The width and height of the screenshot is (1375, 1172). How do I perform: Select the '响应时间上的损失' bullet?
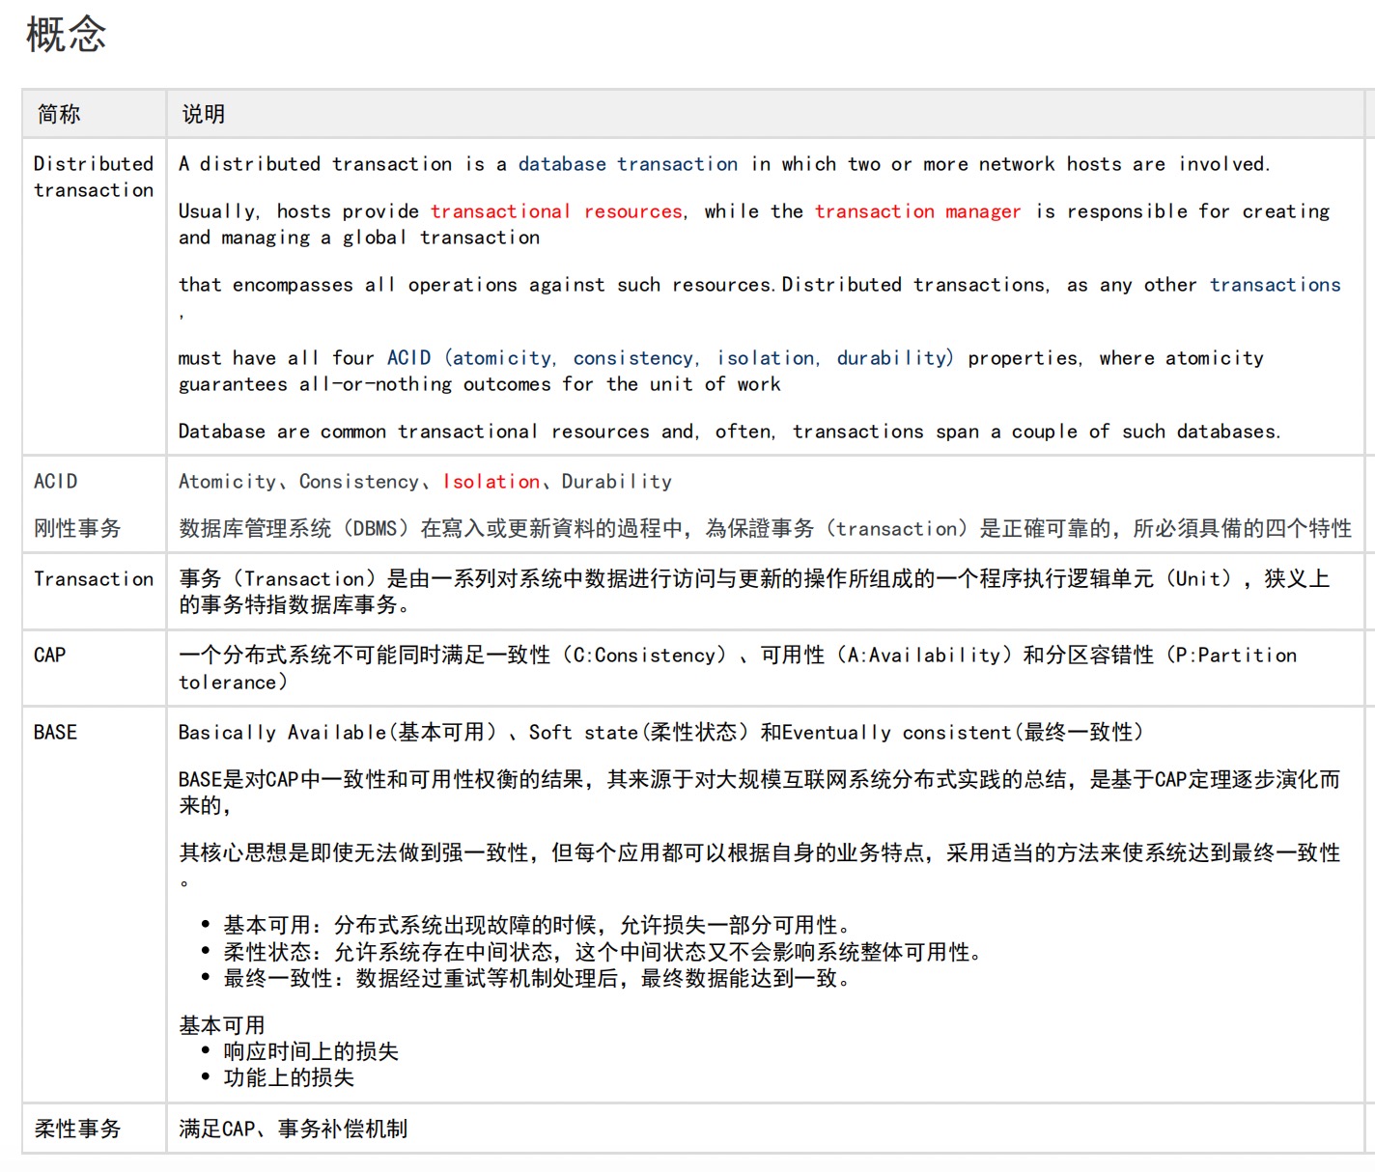point(311,1051)
